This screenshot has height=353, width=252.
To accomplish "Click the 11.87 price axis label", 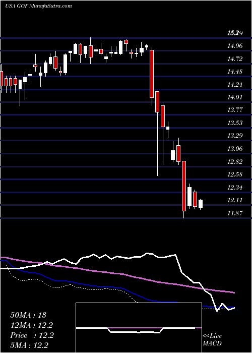I will tap(235, 213).
